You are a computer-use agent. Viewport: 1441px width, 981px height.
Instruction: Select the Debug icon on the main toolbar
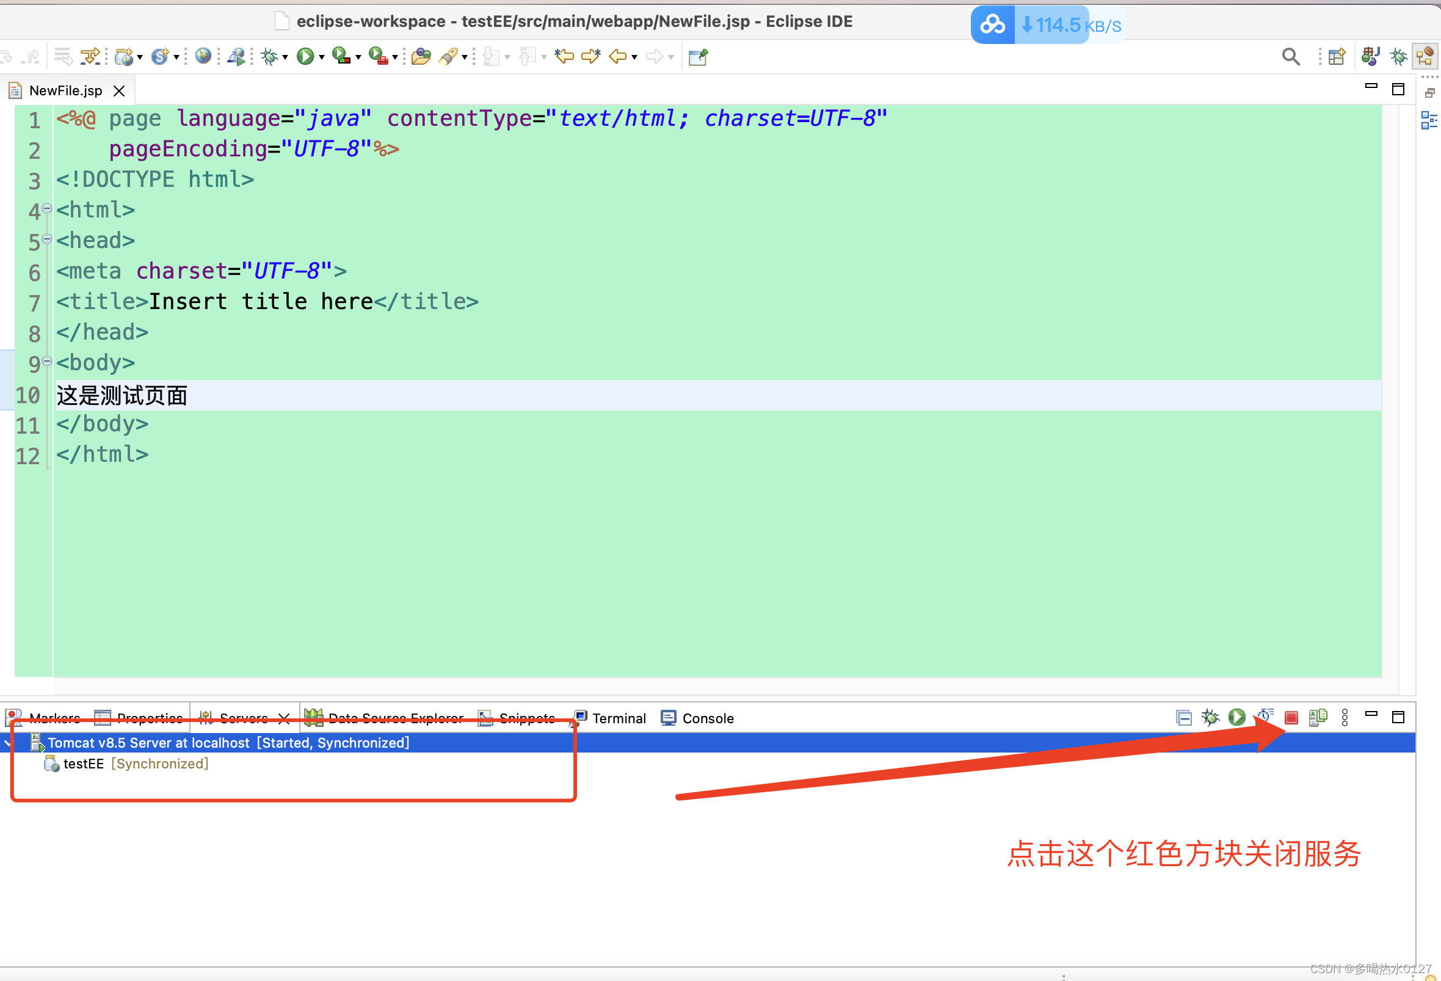click(271, 56)
